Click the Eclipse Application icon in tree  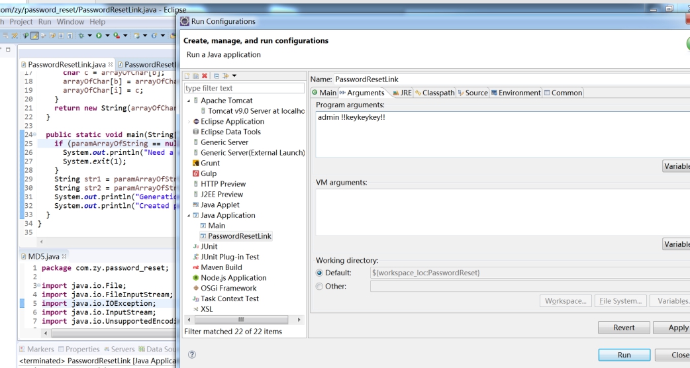coord(196,121)
